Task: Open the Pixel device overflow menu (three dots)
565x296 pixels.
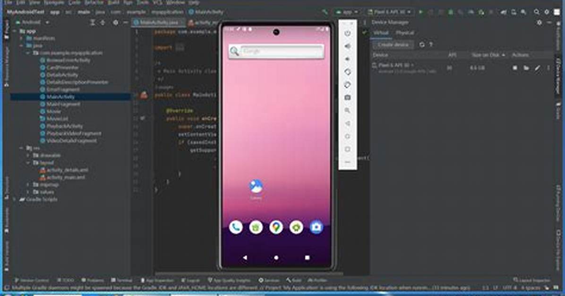Action: pyautogui.click(x=548, y=67)
